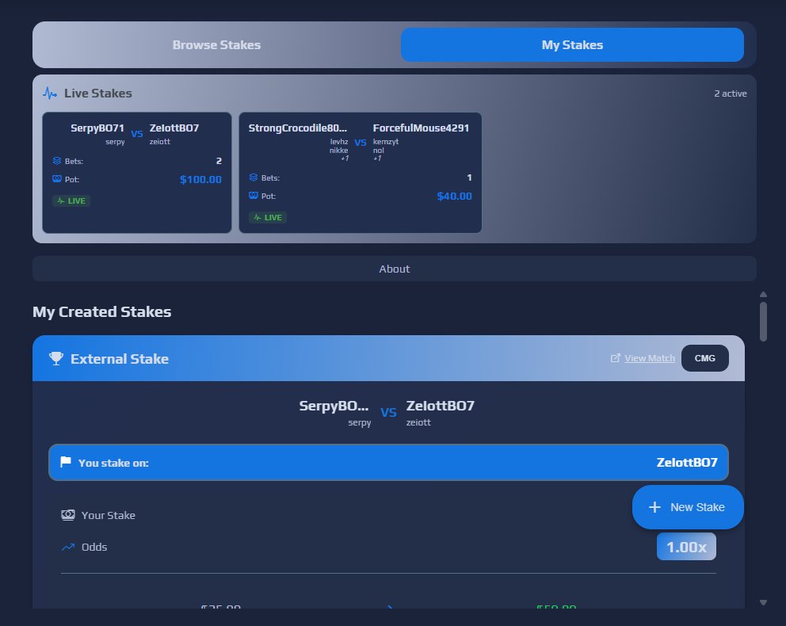Click the Pot money icon in SerpyBO71 card

point(56,179)
